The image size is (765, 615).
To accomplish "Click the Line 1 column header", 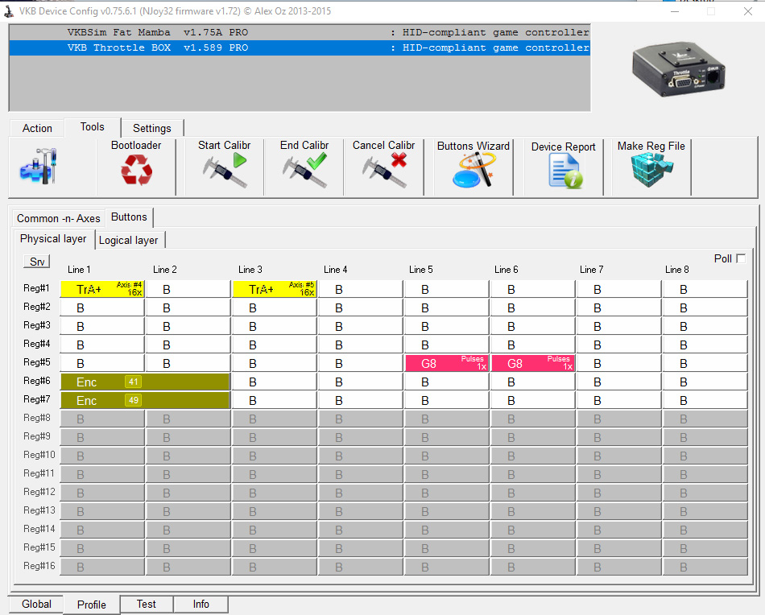I will tap(79, 270).
